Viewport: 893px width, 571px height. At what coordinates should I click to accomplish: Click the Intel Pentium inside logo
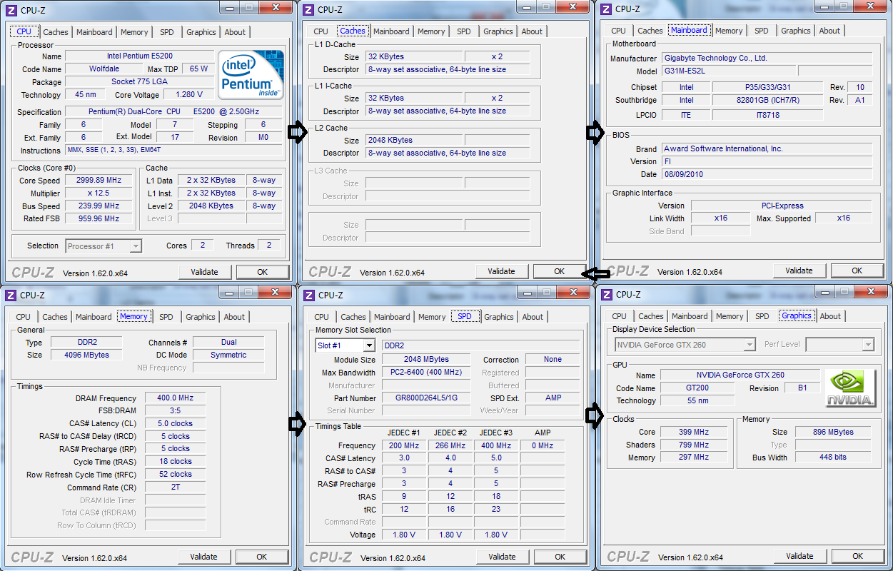pyautogui.click(x=251, y=74)
